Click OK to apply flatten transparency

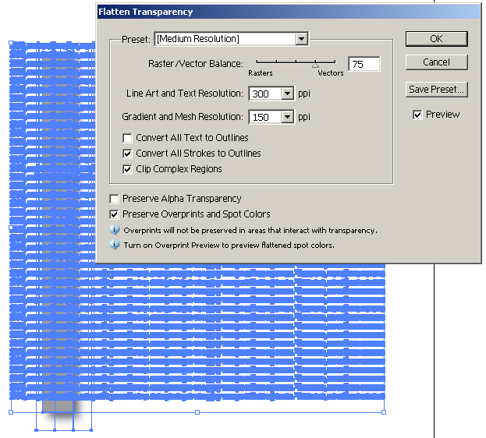tap(436, 39)
